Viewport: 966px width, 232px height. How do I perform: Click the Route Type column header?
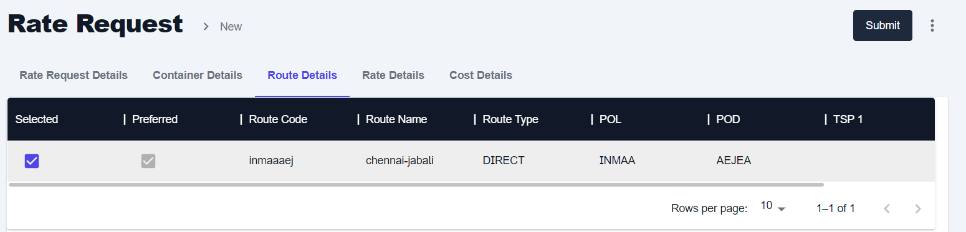[510, 119]
